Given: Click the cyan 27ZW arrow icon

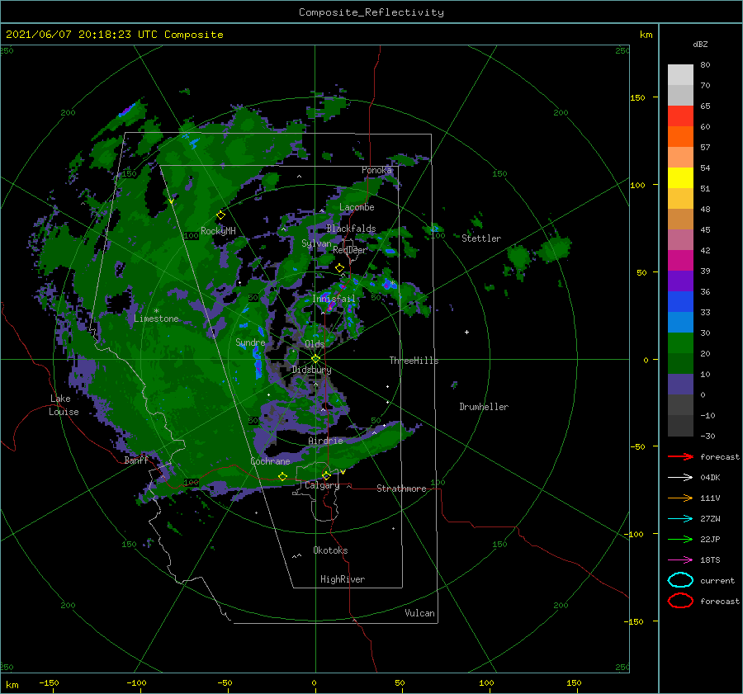Looking at the screenshot, I should (x=680, y=519).
